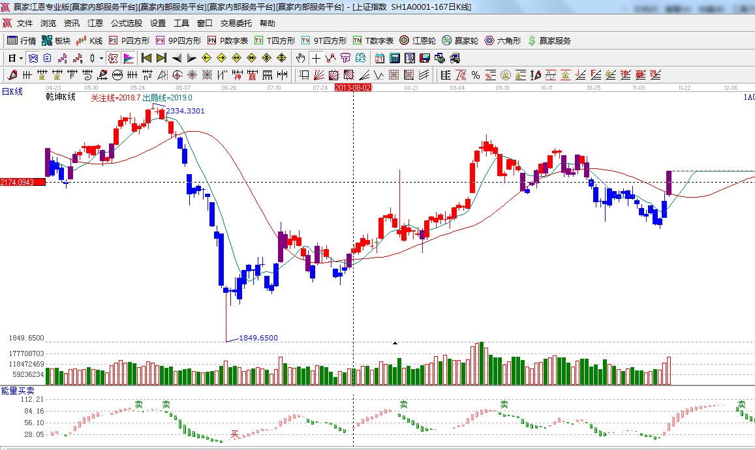
Task: Open the 江恩轮 Gann wheel tool
Action: coord(417,40)
